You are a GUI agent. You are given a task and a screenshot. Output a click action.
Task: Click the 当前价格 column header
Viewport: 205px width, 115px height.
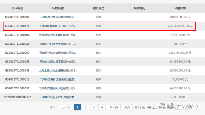tap(180, 8)
